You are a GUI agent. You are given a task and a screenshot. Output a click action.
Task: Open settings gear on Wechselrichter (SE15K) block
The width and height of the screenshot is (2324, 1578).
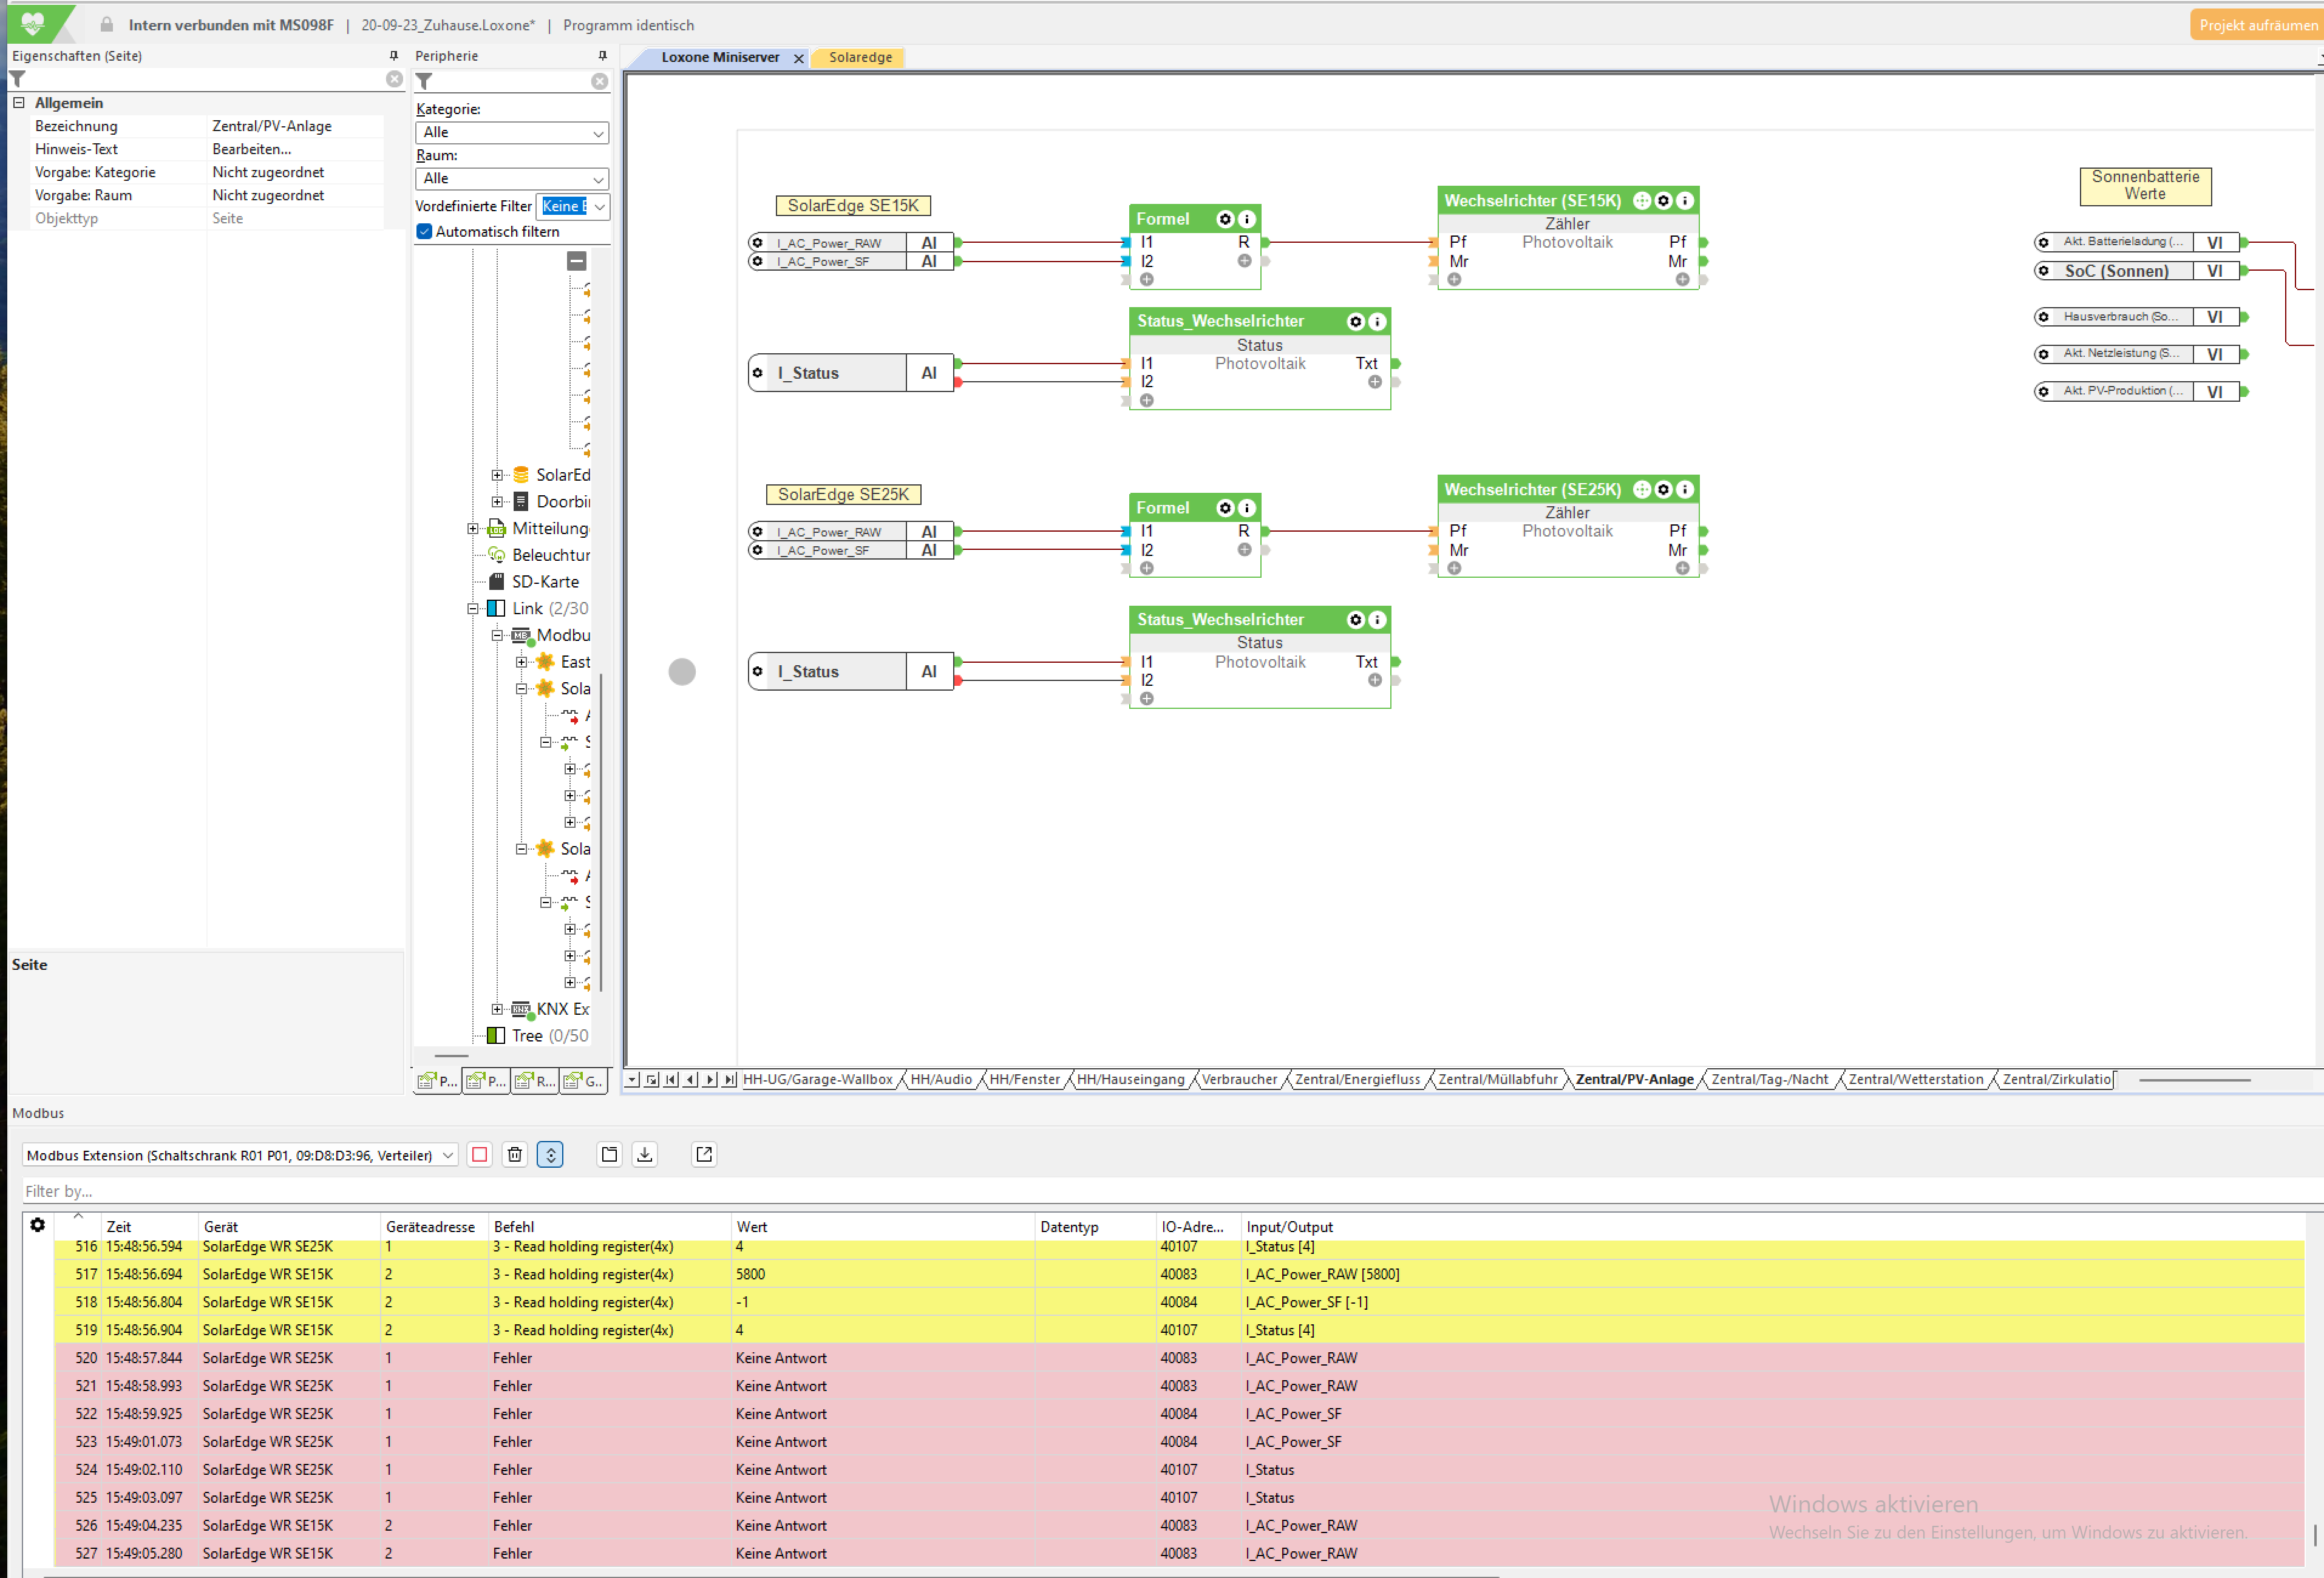pos(1663,200)
